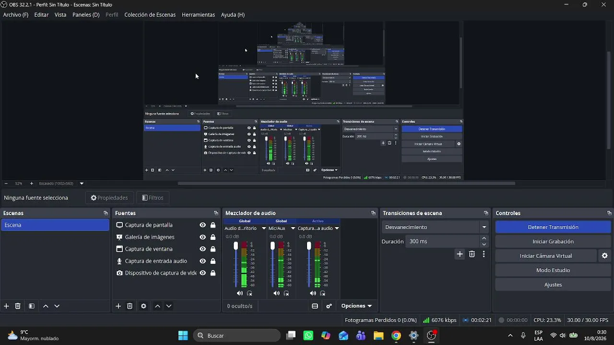Click the Mic/Aux volume fader
The width and height of the screenshot is (614, 345).
click(x=272, y=246)
